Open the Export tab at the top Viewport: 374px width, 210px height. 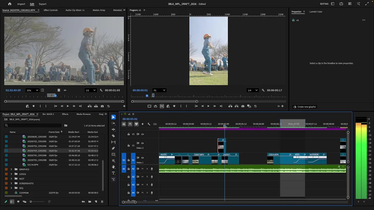pos(43,4)
